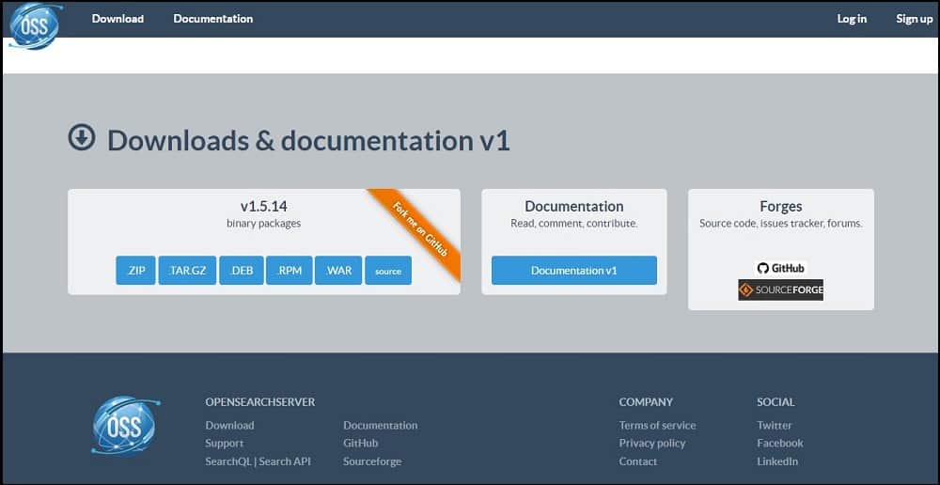Download the .TAR.GZ package
Image resolution: width=940 pixels, height=485 pixels.
(187, 271)
